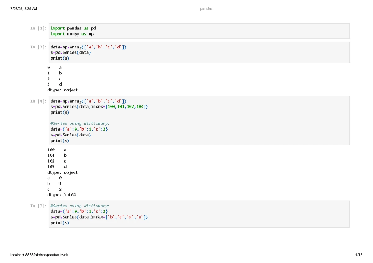Image resolution: width=373 pixels, height=263 pixels.
Task: Click the 'import numpy as np' line
Action: [x=72, y=34]
